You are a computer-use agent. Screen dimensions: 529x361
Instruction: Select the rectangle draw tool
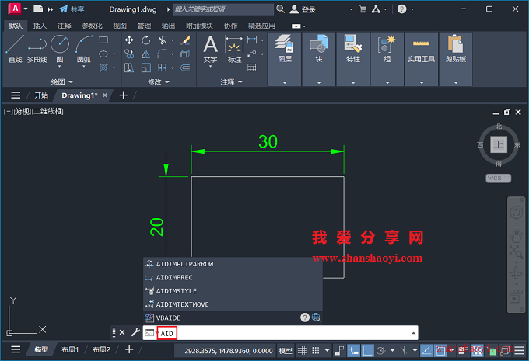(x=103, y=40)
